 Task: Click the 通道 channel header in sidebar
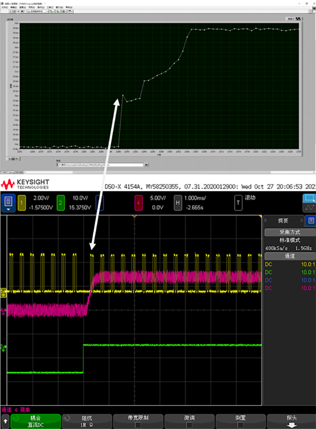(x=289, y=257)
